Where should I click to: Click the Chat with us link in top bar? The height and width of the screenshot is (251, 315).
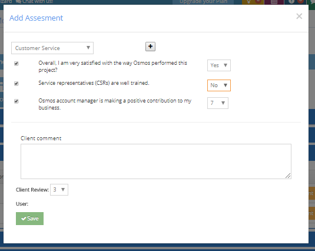(34, 2)
